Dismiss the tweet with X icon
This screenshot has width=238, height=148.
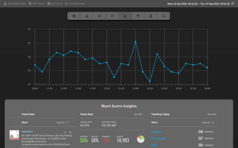70,132
